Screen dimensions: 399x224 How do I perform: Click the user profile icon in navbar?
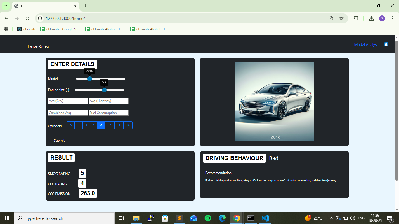[386, 44]
